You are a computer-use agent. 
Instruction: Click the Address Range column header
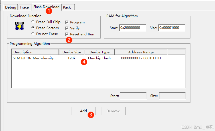[x=141, y=52]
